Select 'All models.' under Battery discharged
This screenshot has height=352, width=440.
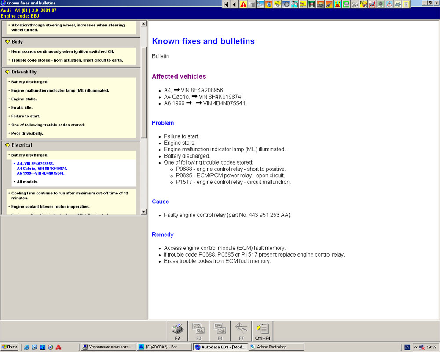click(x=27, y=182)
